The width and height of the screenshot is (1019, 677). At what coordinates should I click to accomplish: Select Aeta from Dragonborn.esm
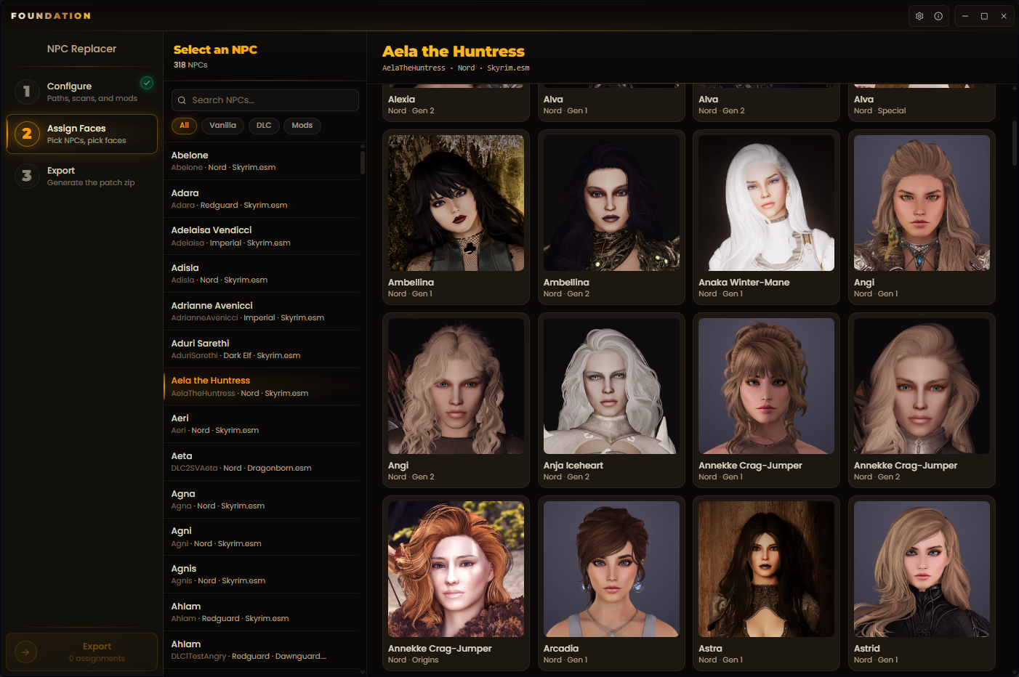click(x=262, y=462)
